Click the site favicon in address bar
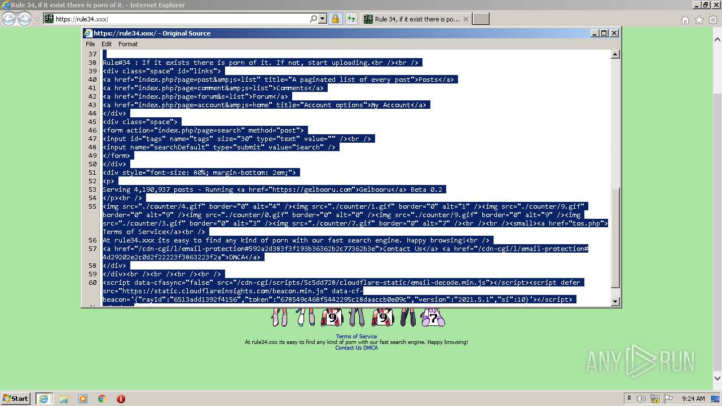 (49, 19)
